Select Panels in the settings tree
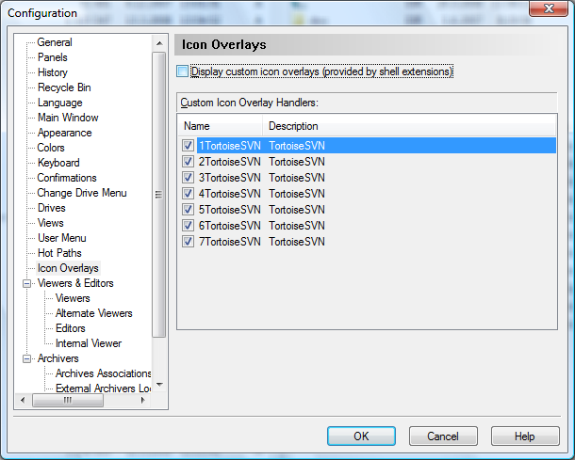 [53, 57]
